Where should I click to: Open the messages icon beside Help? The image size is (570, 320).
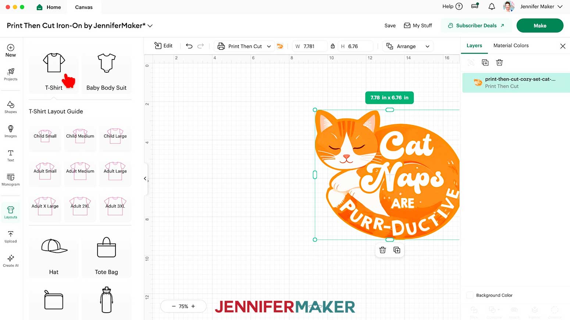(475, 6)
